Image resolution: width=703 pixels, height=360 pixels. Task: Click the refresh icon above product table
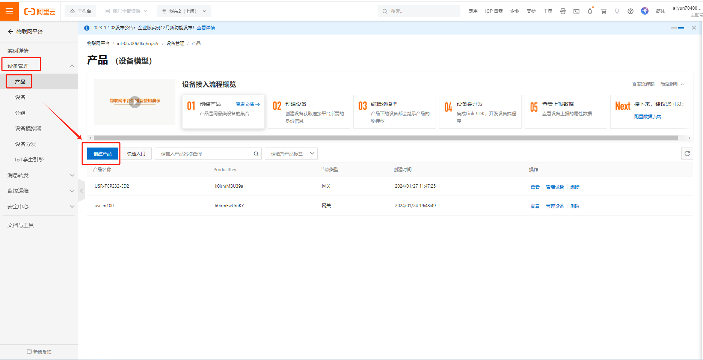coord(687,154)
